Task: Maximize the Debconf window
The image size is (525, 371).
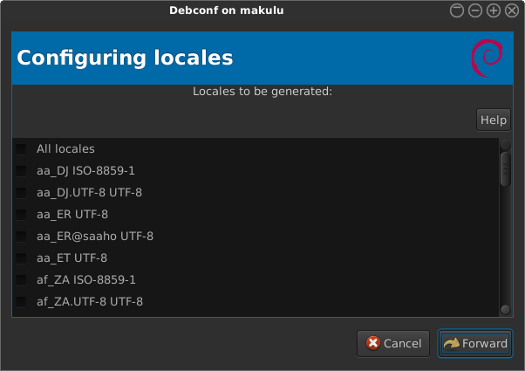Action: tap(493, 10)
